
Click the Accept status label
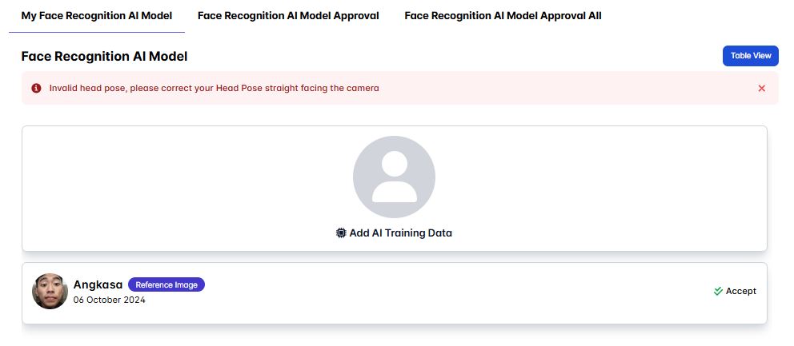click(740, 292)
